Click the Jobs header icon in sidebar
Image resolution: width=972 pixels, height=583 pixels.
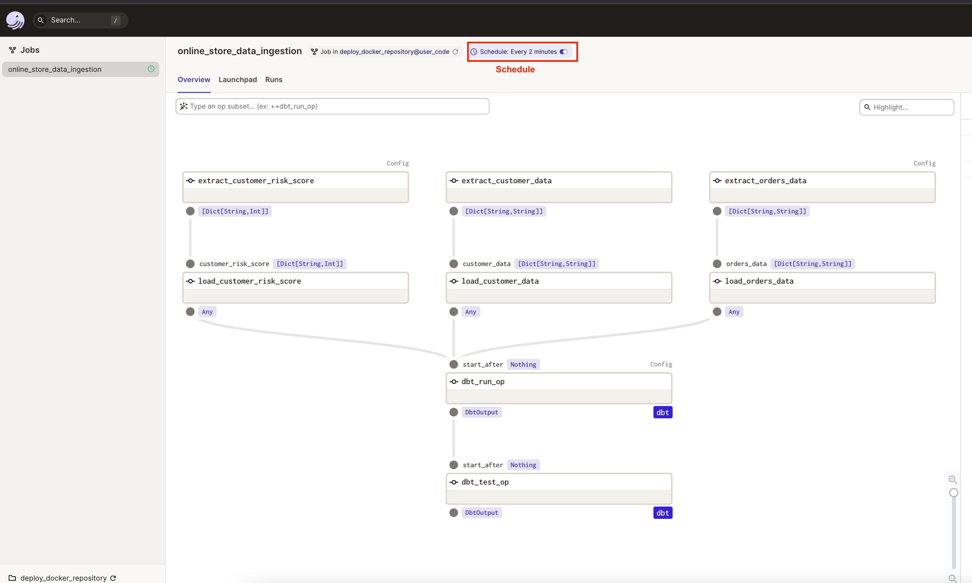13,50
